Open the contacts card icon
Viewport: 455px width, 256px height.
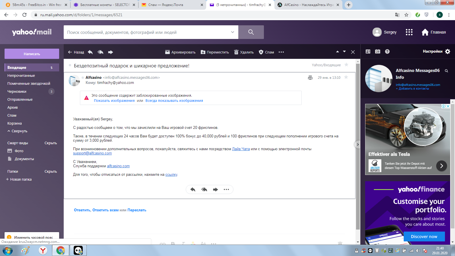point(368,51)
